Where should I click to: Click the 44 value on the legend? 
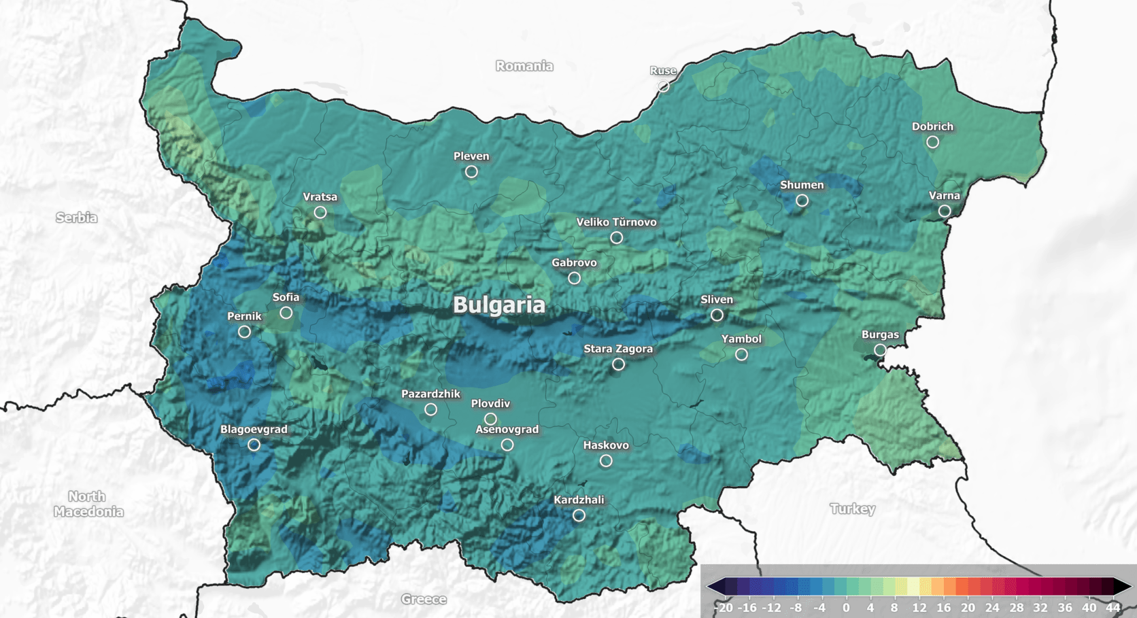tap(1113, 608)
